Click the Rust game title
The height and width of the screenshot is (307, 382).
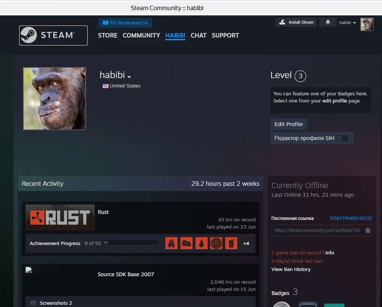[x=103, y=212]
